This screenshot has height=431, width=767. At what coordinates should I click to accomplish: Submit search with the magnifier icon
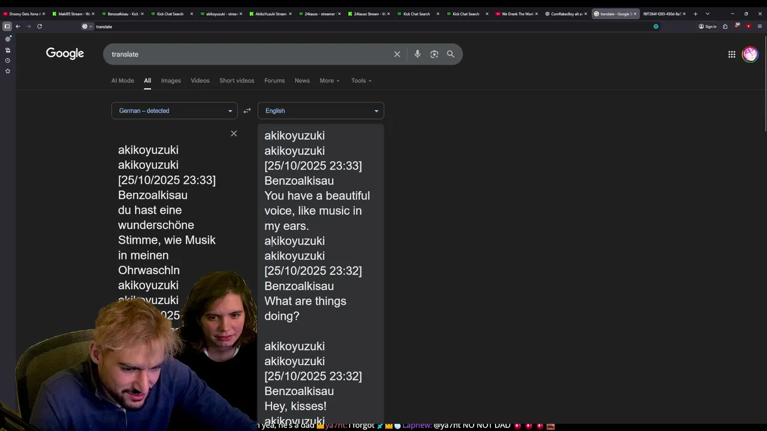coord(451,54)
